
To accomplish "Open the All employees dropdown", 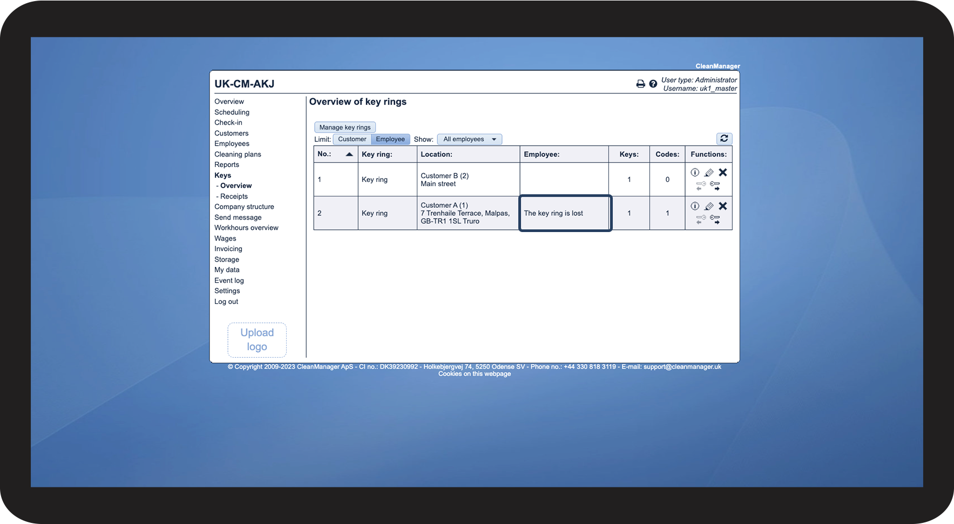I will tap(469, 139).
